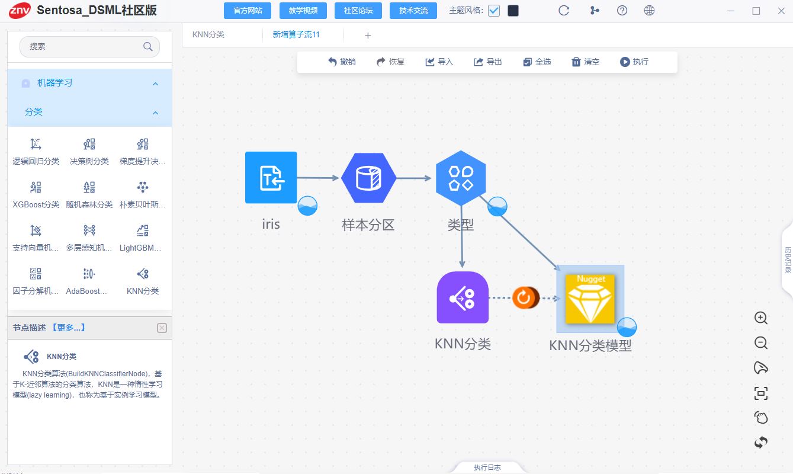The width and height of the screenshot is (793, 474).
Task: Click the 【更多...】 link in node description
Action: (68, 328)
